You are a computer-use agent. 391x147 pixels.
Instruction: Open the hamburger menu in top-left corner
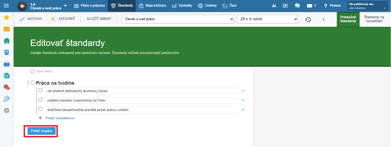(6, 6)
